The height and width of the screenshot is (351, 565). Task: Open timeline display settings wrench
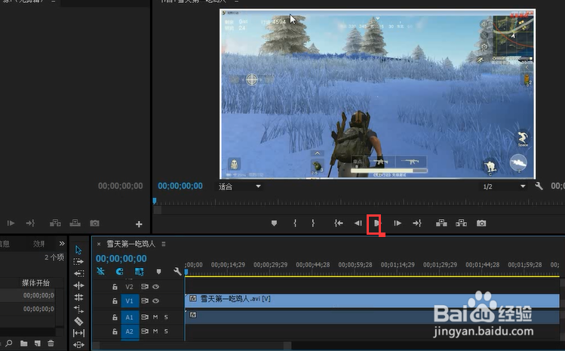(x=177, y=271)
